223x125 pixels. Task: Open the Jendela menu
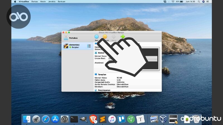click(52, 2)
